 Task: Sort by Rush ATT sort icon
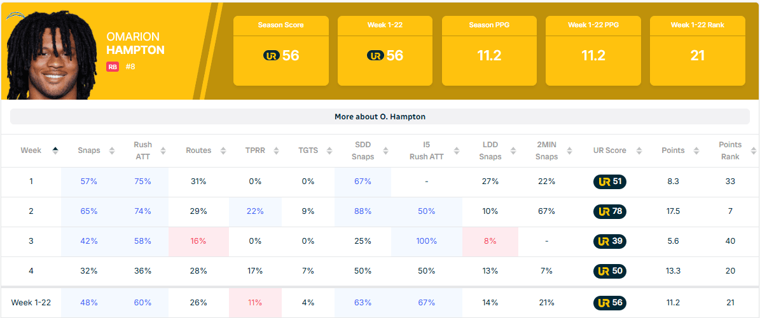163,150
